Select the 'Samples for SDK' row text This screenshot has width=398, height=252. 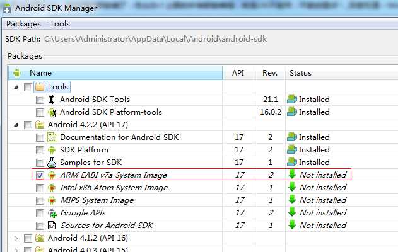tap(91, 163)
